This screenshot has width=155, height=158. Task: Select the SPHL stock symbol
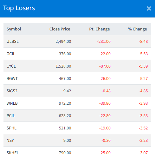11,128
